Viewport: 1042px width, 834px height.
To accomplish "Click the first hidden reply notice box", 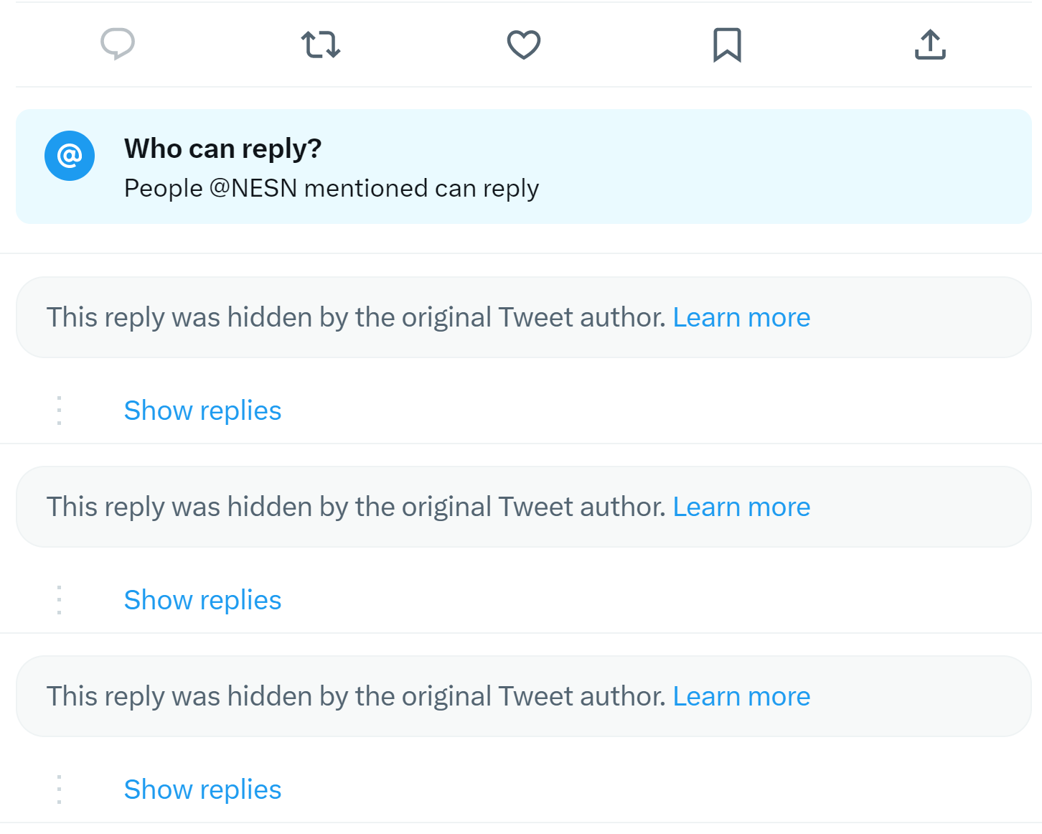I will pos(524,317).
